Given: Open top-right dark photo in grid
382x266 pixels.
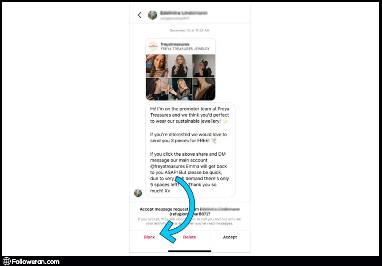Looking at the screenshot, I should [x=204, y=66].
